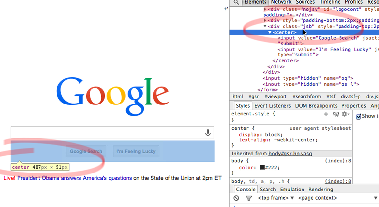Collapse the div class jsb node
This screenshot has height=207, width=379.
[265, 26]
